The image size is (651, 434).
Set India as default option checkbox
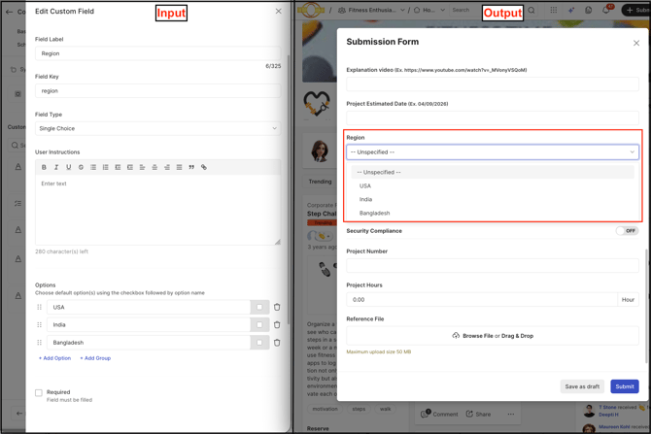(x=259, y=325)
